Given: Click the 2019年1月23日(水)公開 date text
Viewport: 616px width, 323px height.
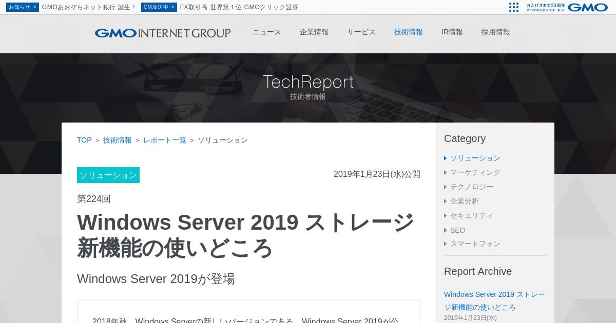Looking at the screenshot, I should [377, 174].
